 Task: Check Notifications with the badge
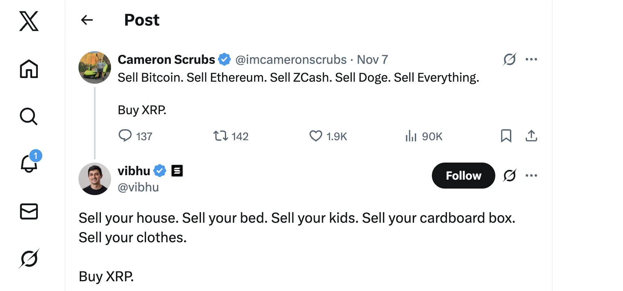(28, 164)
